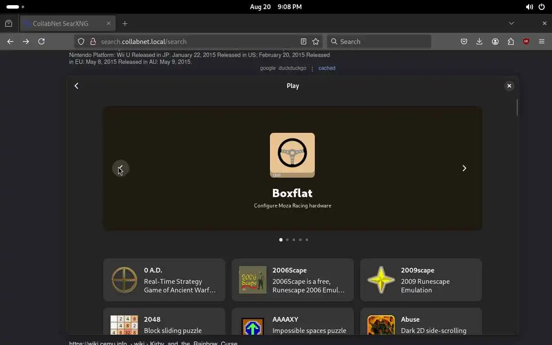
Task: Click the tracking protection shield icon
Action: point(81,41)
